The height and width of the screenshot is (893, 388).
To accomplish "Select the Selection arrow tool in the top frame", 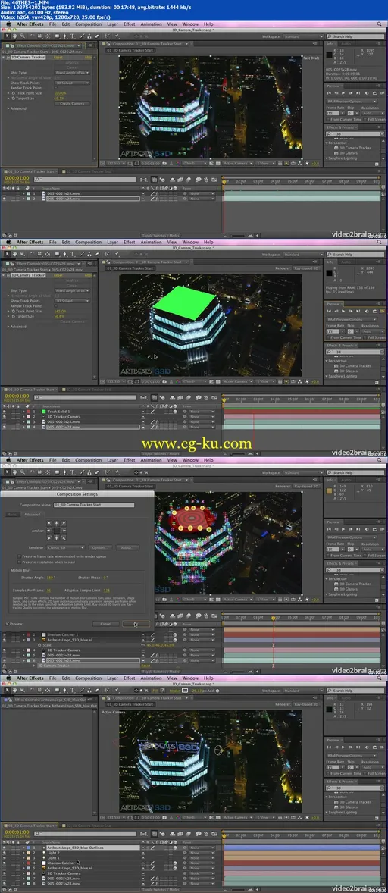I will (6, 36).
